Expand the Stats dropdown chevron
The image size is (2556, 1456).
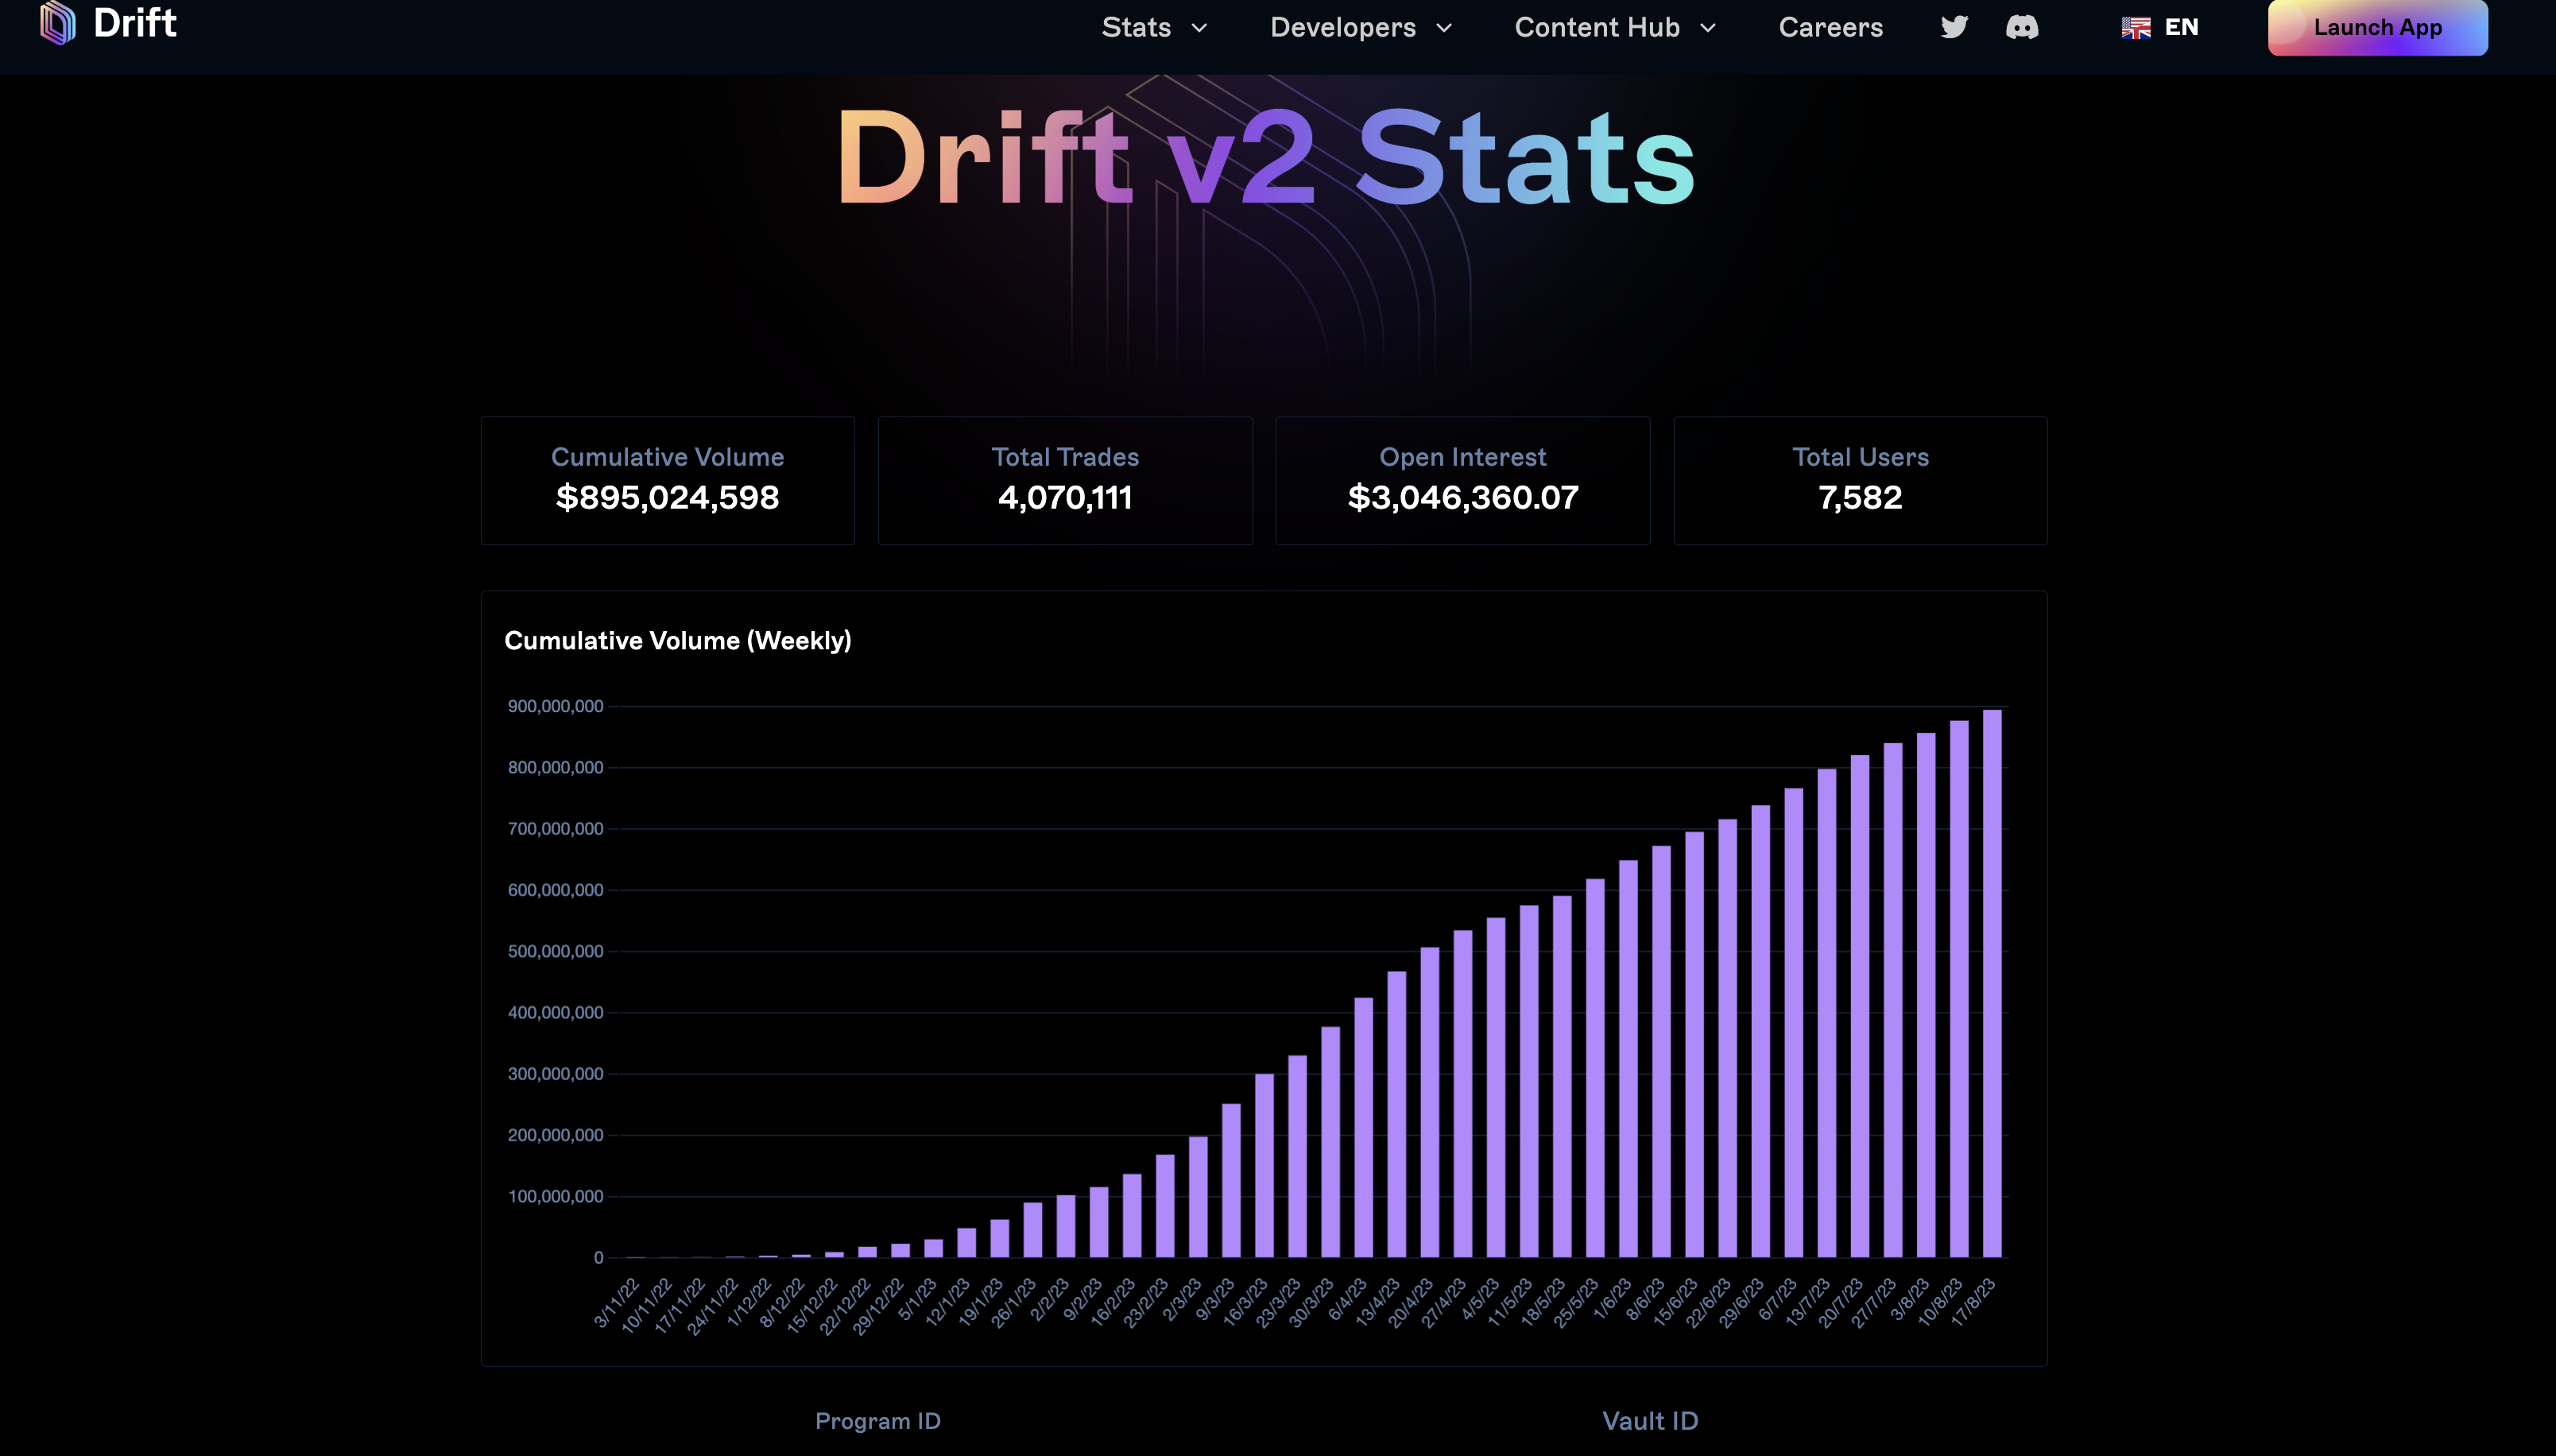click(1200, 28)
